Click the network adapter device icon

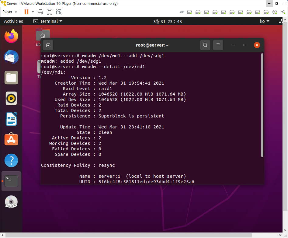[x=283, y=12]
